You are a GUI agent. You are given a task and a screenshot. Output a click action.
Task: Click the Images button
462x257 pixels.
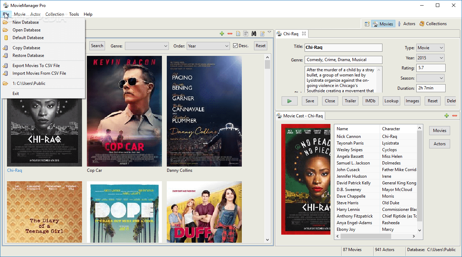(x=412, y=101)
